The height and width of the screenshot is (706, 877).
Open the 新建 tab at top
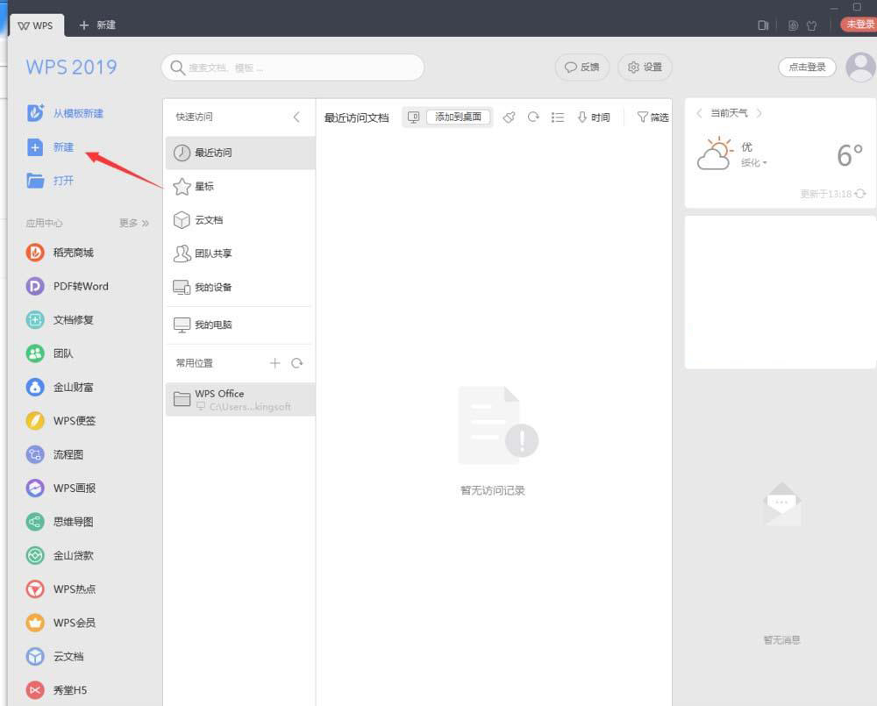coord(97,25)
